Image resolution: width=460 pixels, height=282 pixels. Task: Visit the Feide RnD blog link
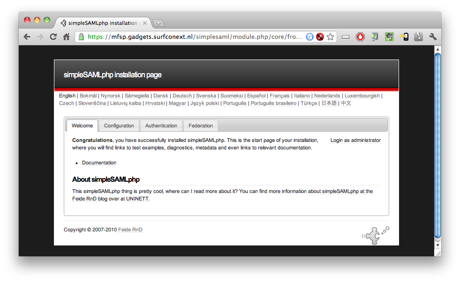point(90,199)
